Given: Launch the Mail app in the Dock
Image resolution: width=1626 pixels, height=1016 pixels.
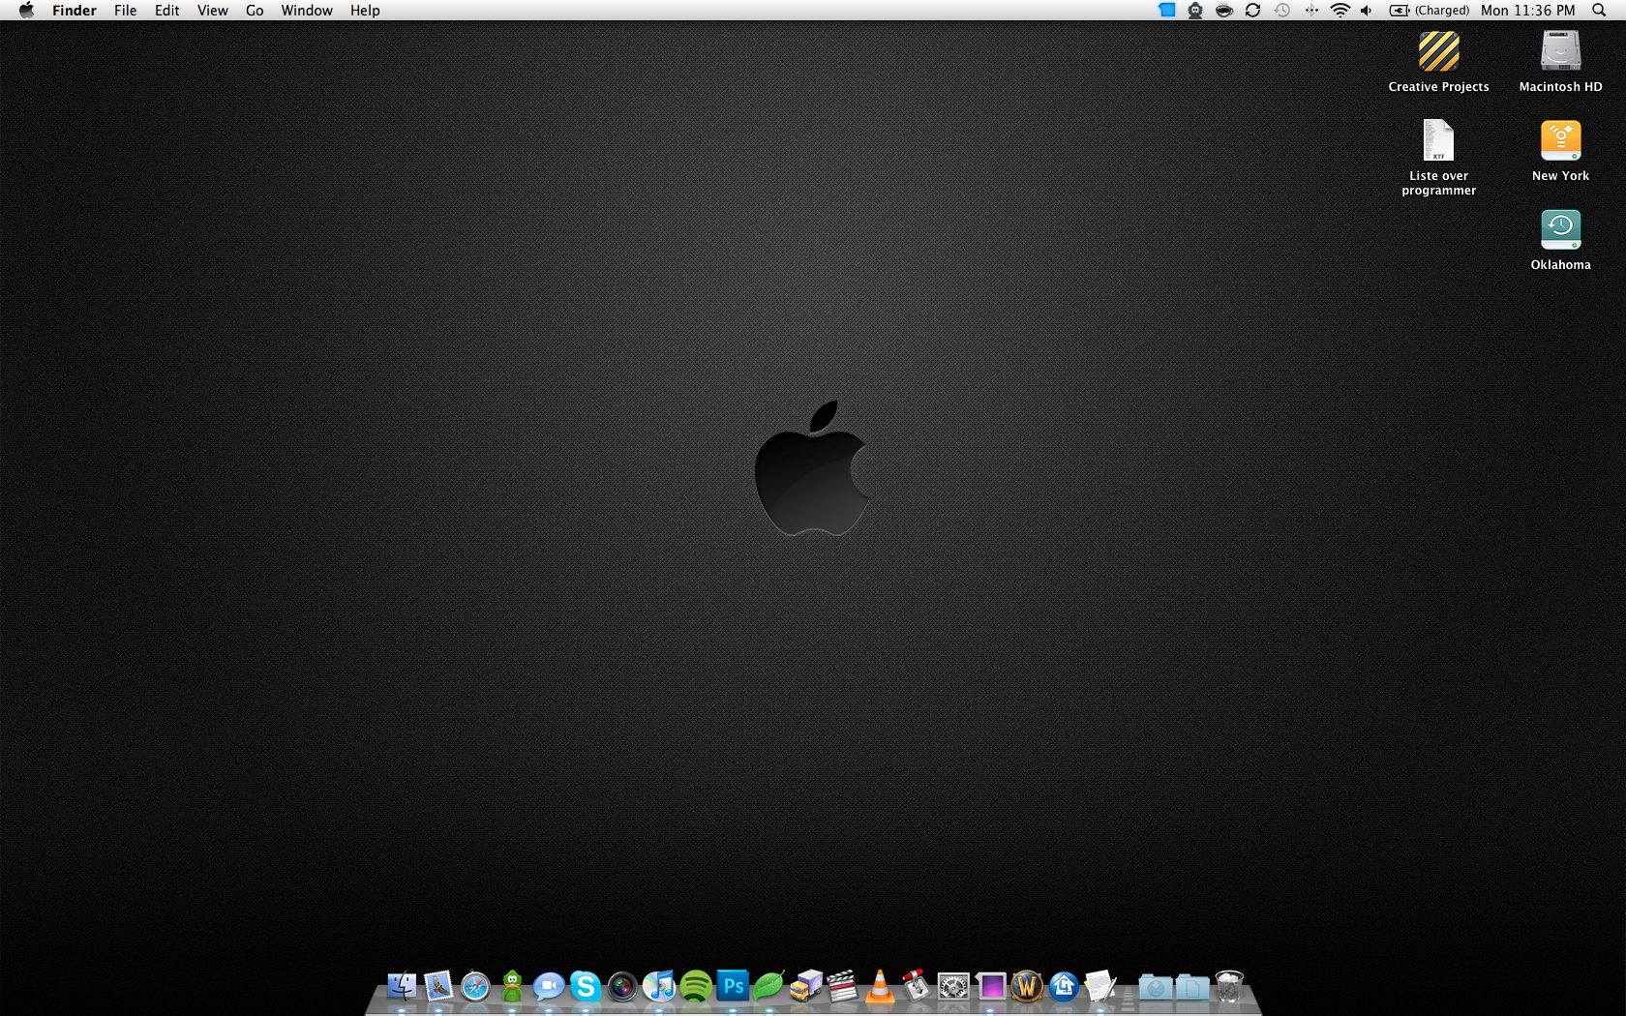Looking at the screenshot, I should pos(438,986).
